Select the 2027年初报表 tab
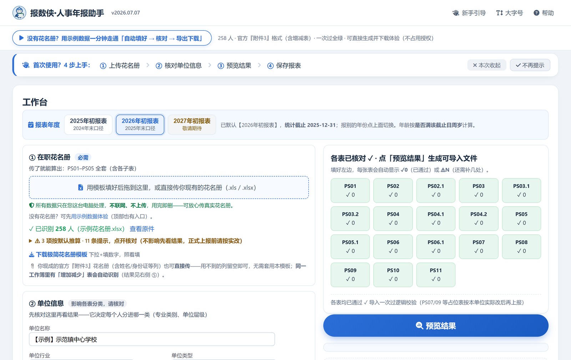 [192, 125]
